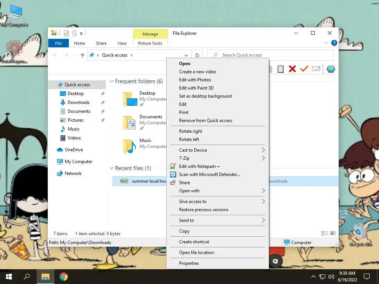Select Edit with Paint 3D
The width and height of the screenshot is (379, 284).
(218, 88)
